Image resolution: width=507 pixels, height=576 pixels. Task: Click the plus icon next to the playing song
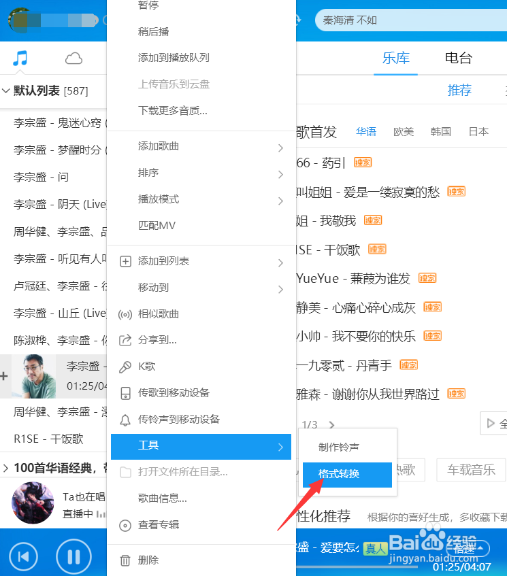click(x=4, y=376)
